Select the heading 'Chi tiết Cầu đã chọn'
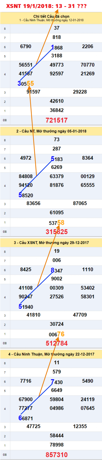 [51, 16]
